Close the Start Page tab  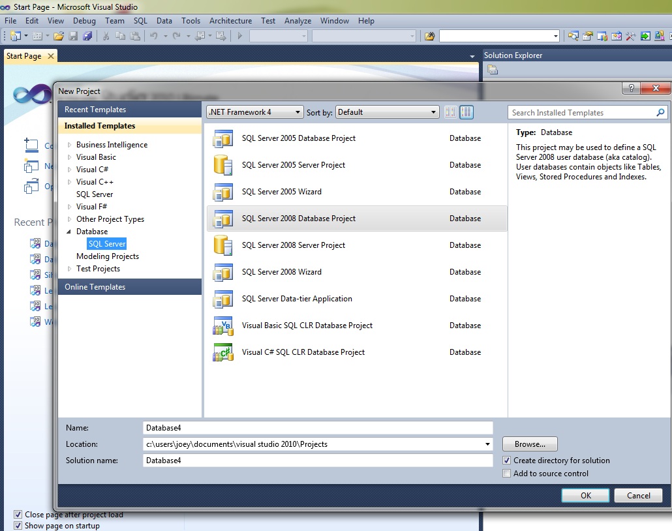click(51, 56)
